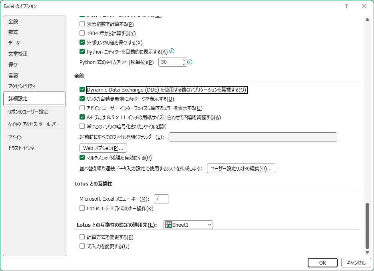Open リボンのユーザー設定 category

pyautogui.click(x=35, y=112)
